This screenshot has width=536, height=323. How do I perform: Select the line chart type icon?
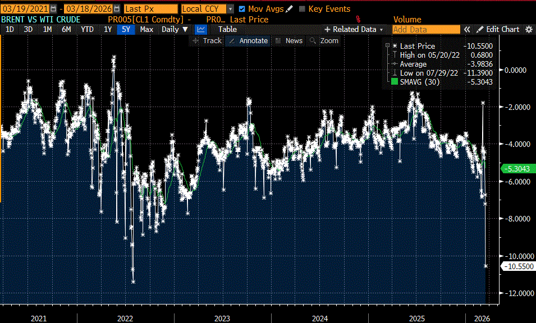(x=200, y=29)
